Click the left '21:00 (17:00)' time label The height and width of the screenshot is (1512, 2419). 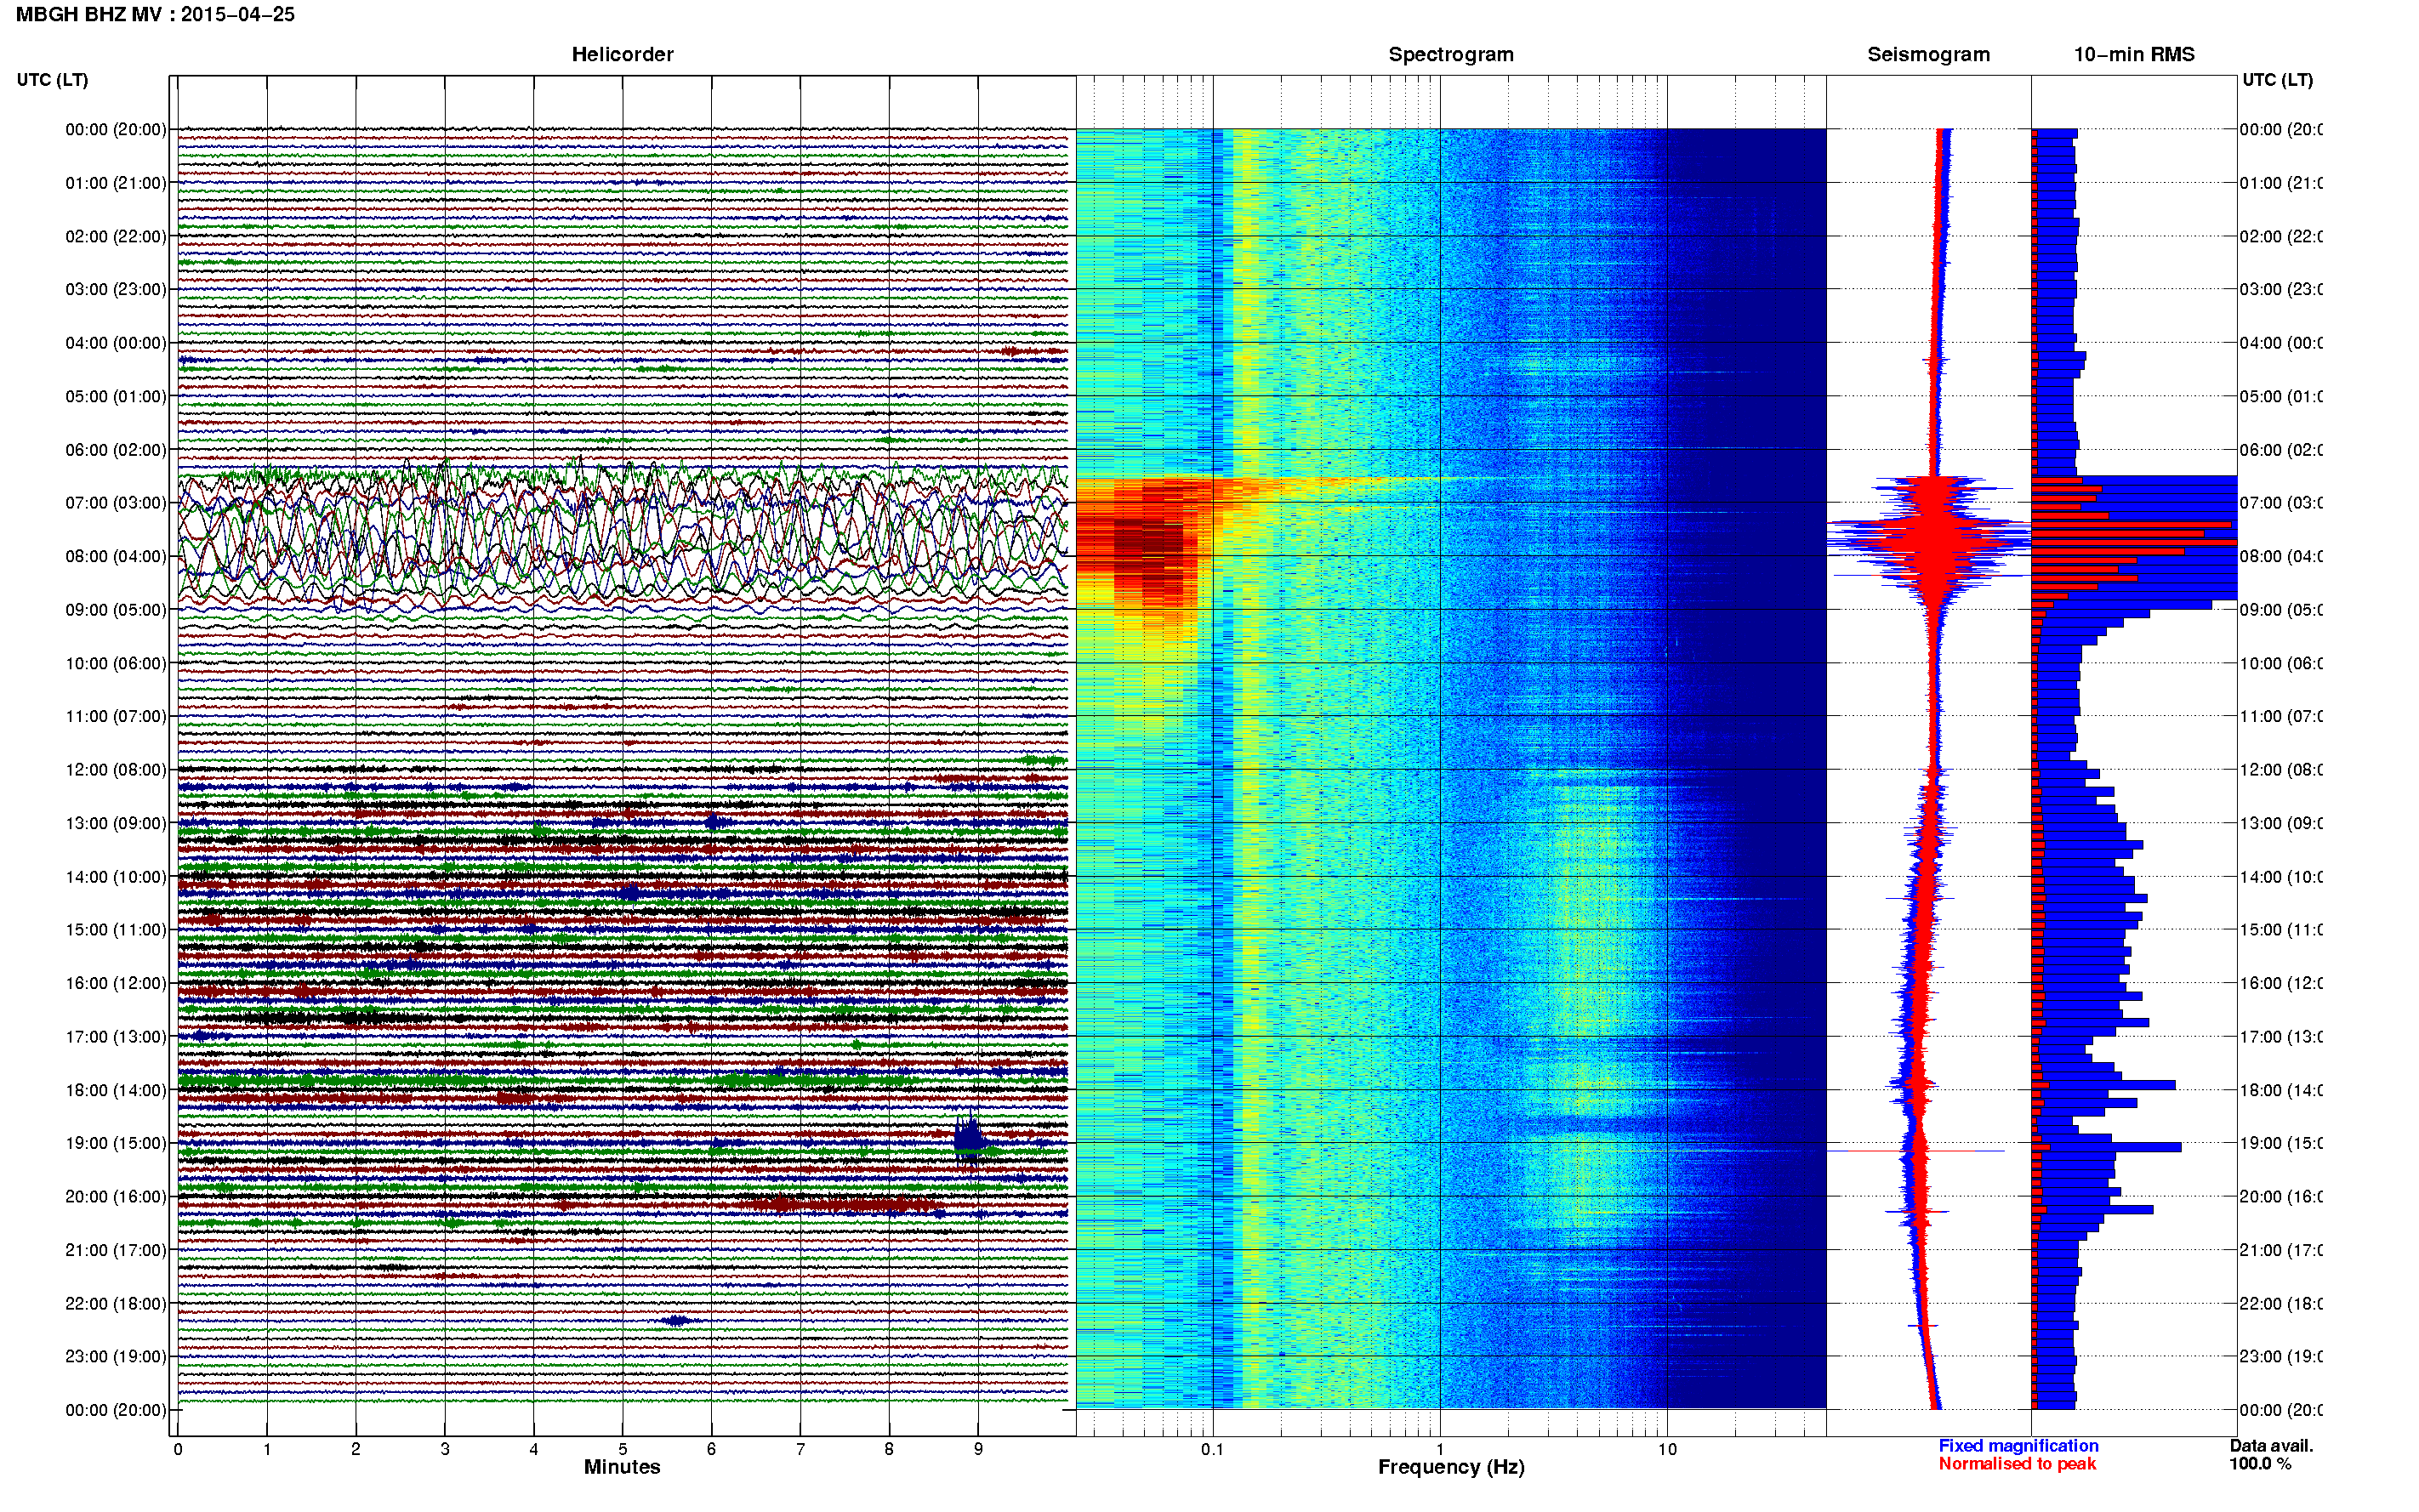(x=116, y=1251)
